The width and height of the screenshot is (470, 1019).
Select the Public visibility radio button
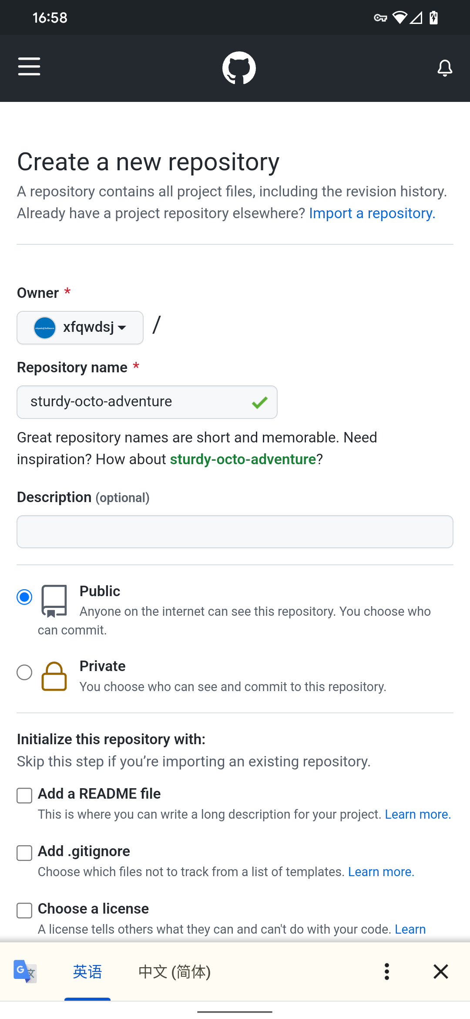click(x=24, y=597)
